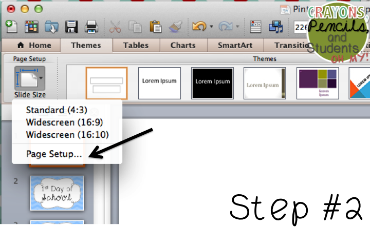Switch to the SmartArt tab
This screenshot has height=227, width=370.
pyautogui.click(x=234, y=45)
